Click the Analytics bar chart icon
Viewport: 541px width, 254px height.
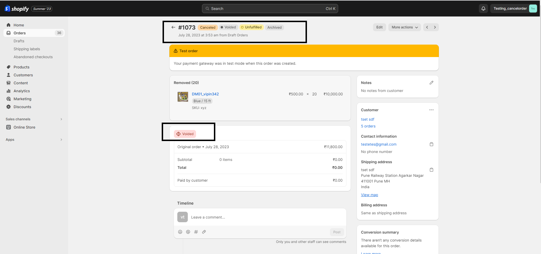point(9,91)
